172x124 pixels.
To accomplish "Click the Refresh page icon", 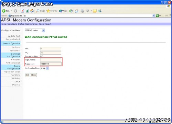I will pyautogui.click(x=27, y=11).
